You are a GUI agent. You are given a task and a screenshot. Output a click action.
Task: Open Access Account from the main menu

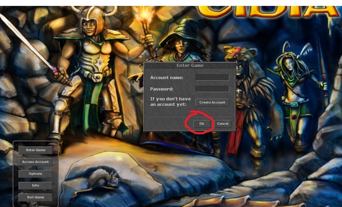click(35, 162)
